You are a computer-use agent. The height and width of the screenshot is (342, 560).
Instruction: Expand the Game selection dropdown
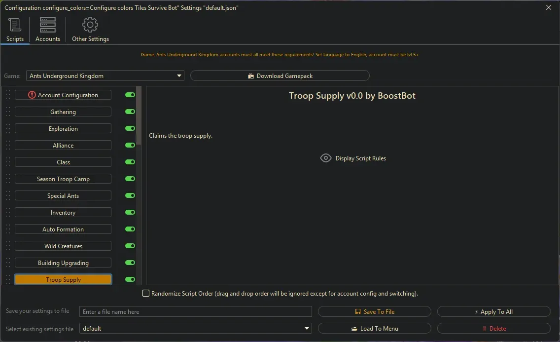(x=179, y=76)
